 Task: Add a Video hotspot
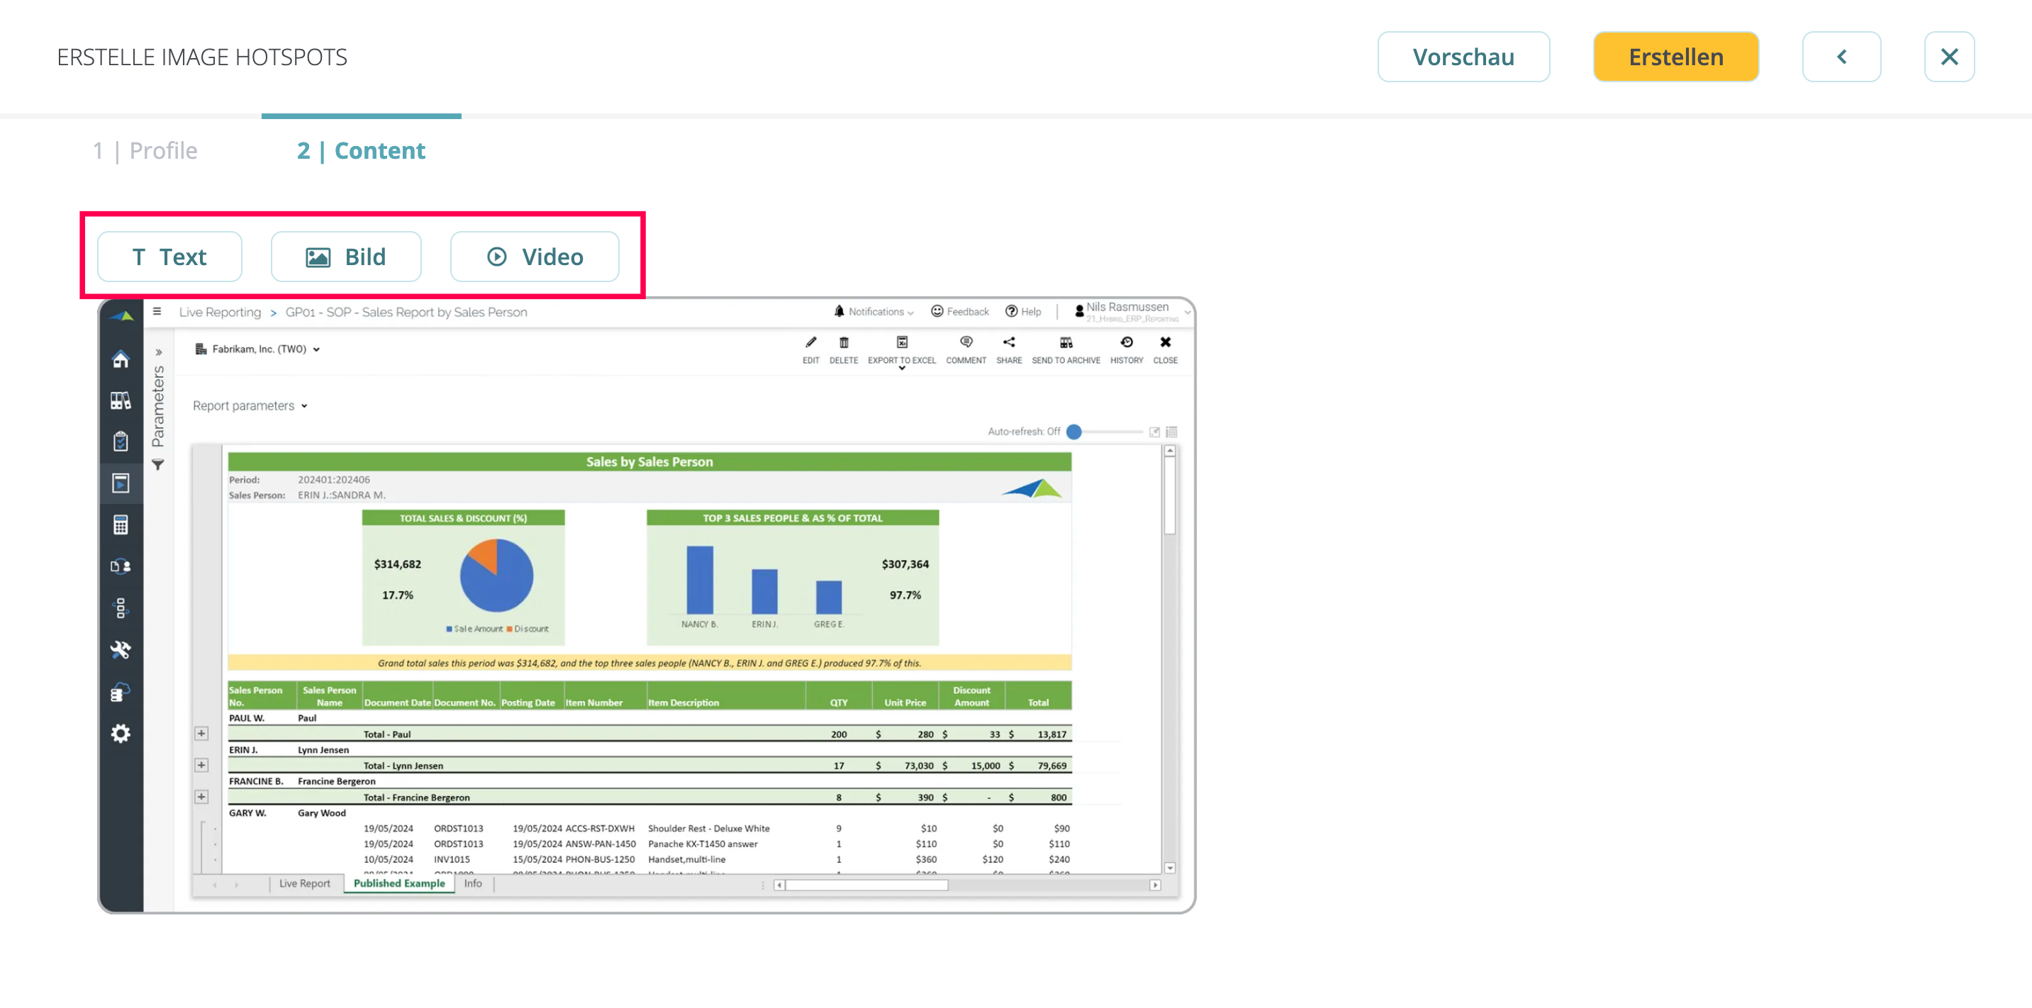click(x=534, y=257)
